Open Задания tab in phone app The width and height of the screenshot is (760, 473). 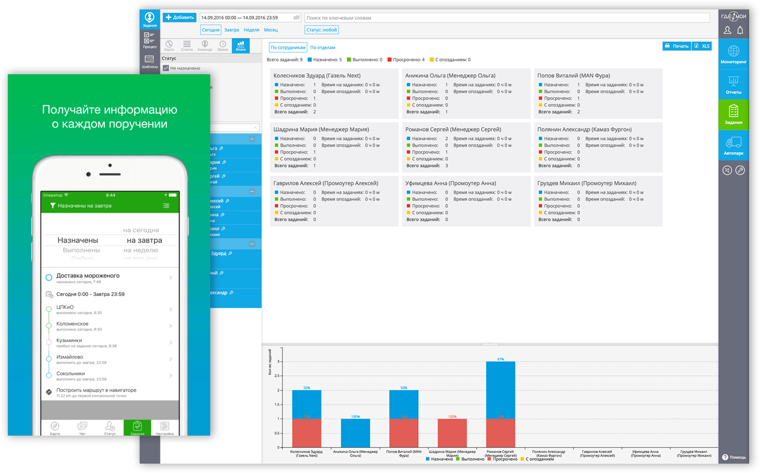137,428
